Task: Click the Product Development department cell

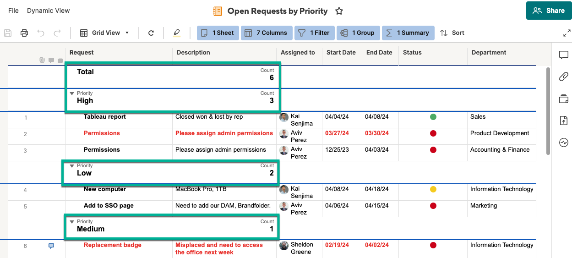Action: point(501,137)
